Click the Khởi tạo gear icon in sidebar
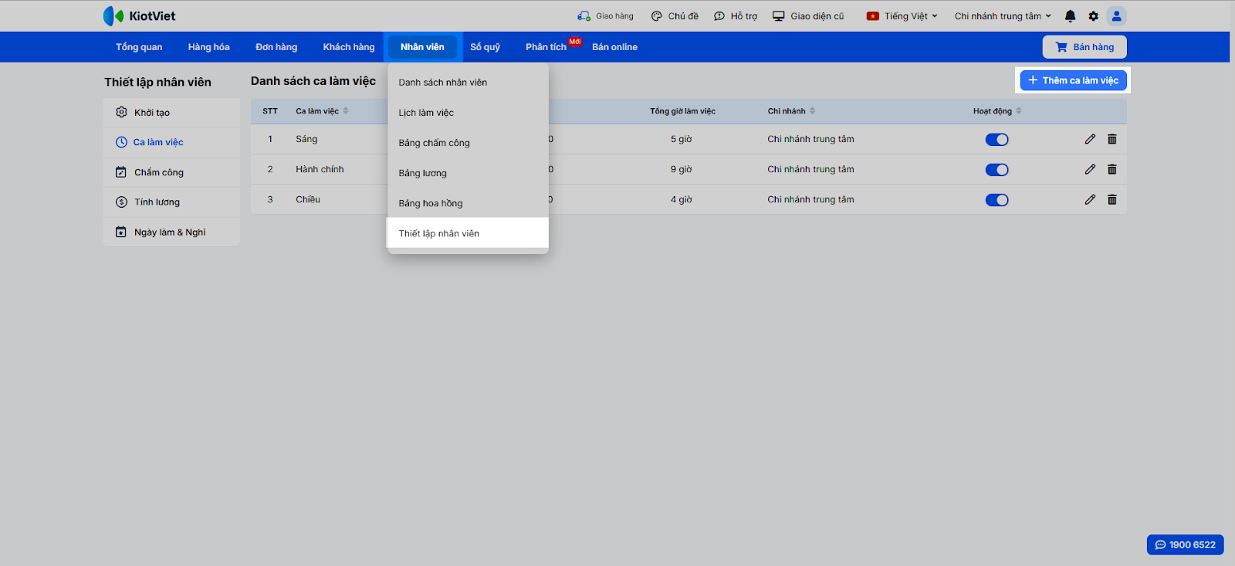1235x566 pixels. (x=121, y=112)
